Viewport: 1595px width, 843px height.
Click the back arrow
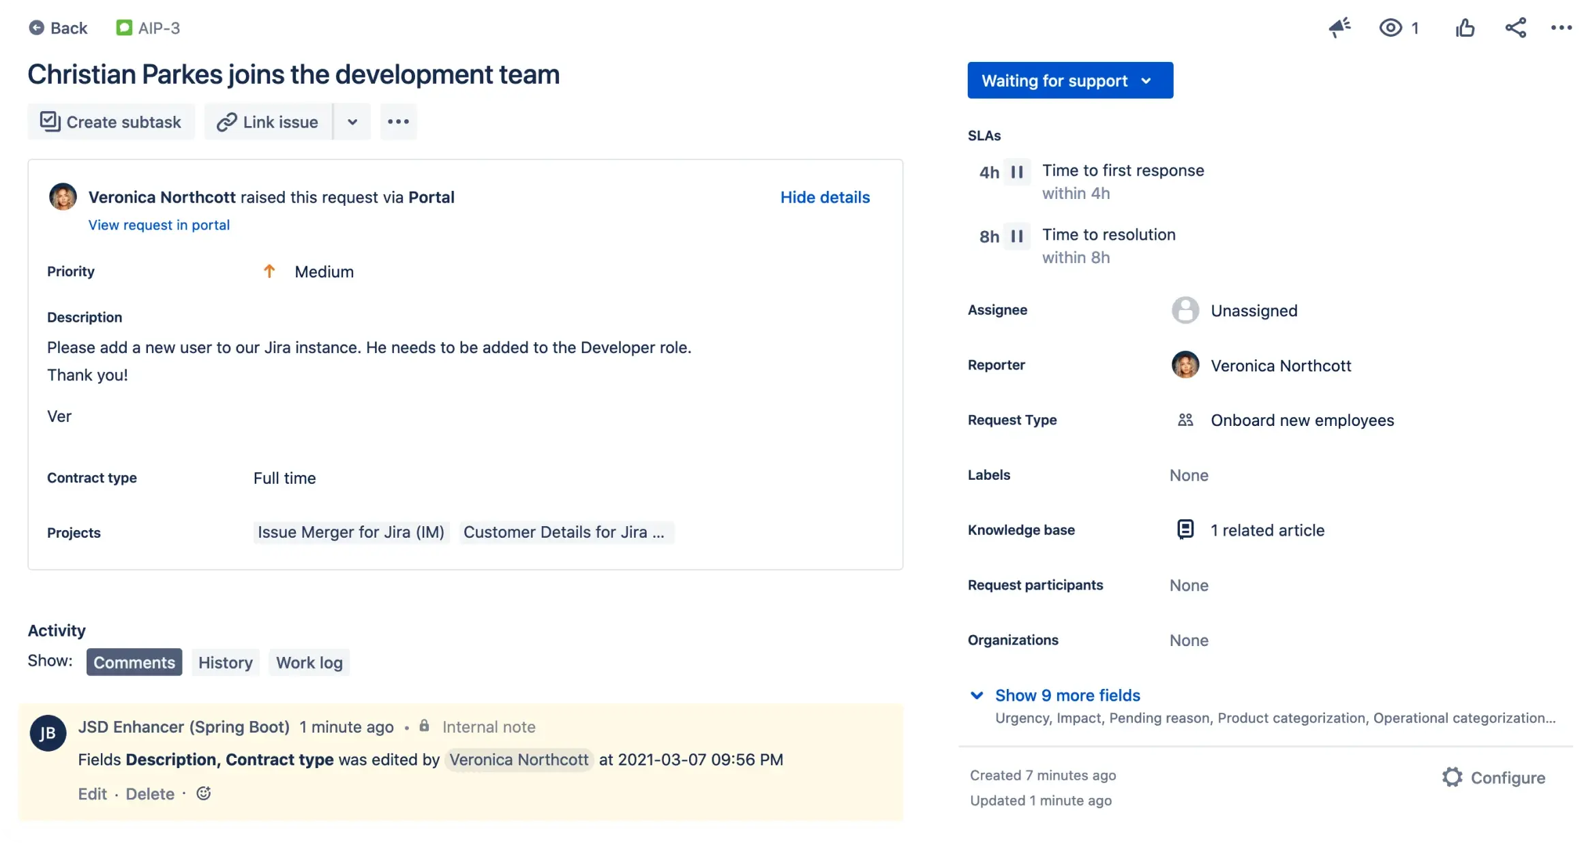click(x=37, y=27)
